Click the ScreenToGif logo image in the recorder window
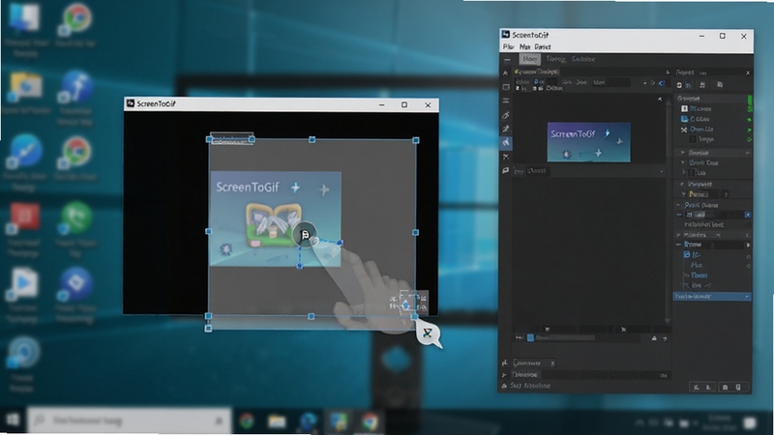 276,219
